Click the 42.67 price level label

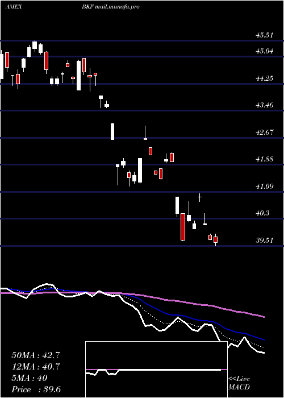click(265, 132)
